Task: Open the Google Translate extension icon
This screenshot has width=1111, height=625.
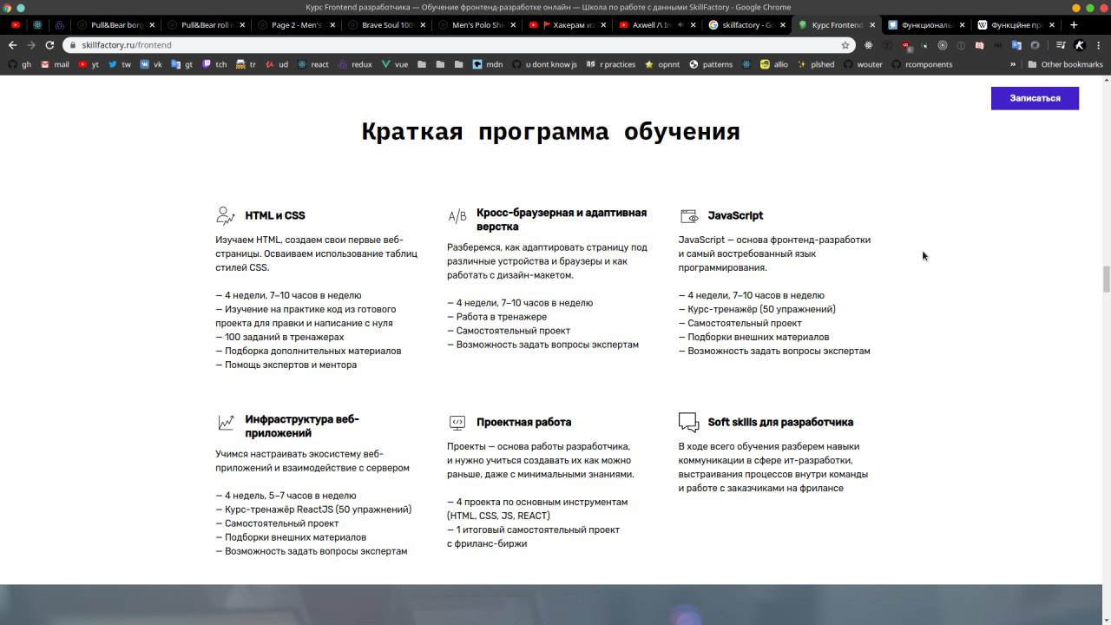Action: pos(1016,45)
